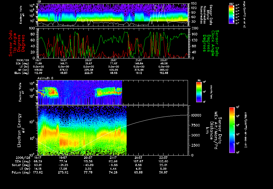Click ELon value '192.68'

pyautogui.click(x=164, y=73)
